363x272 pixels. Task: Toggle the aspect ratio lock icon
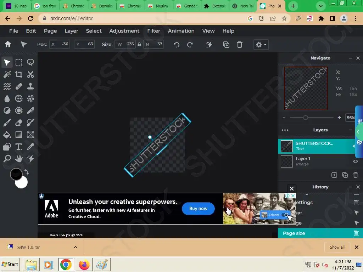point(139,44)
